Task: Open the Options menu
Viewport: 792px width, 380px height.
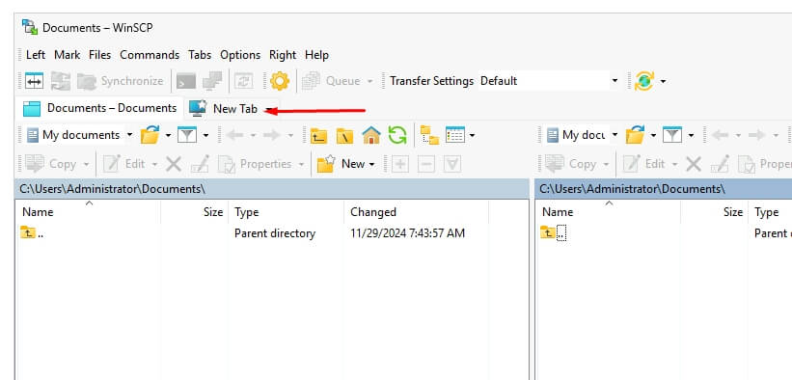Action: pos(240,55)
